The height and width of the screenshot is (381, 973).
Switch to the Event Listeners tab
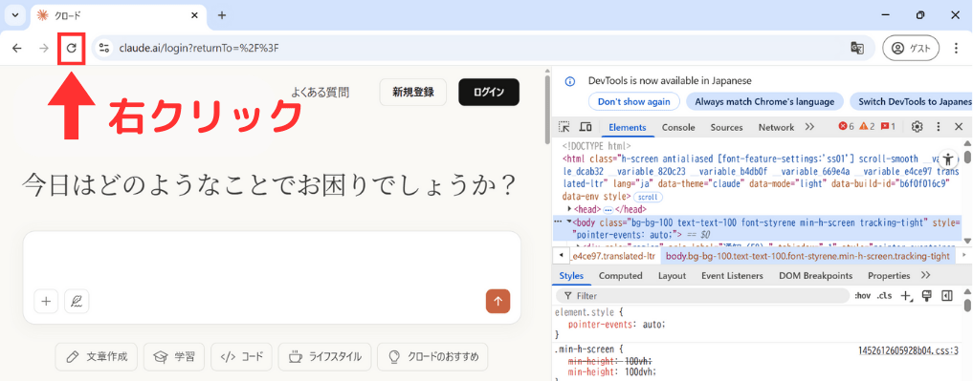[732, 276]
